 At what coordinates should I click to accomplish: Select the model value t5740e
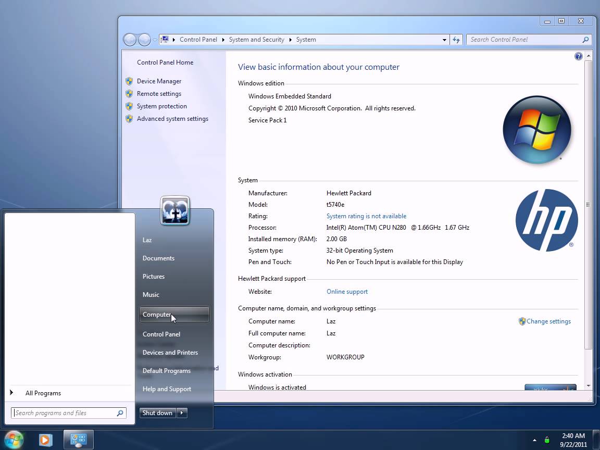click(x=335, y=205)
